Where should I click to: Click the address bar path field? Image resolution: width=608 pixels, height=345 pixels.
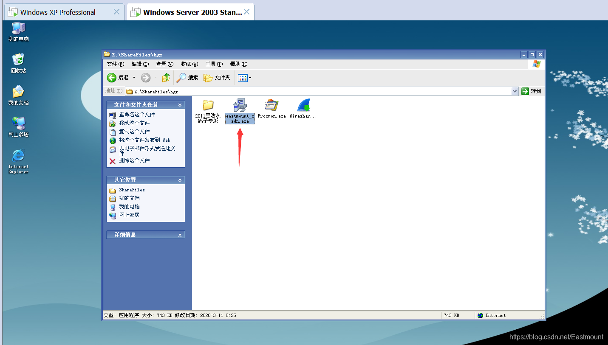(x=322, y=91)
